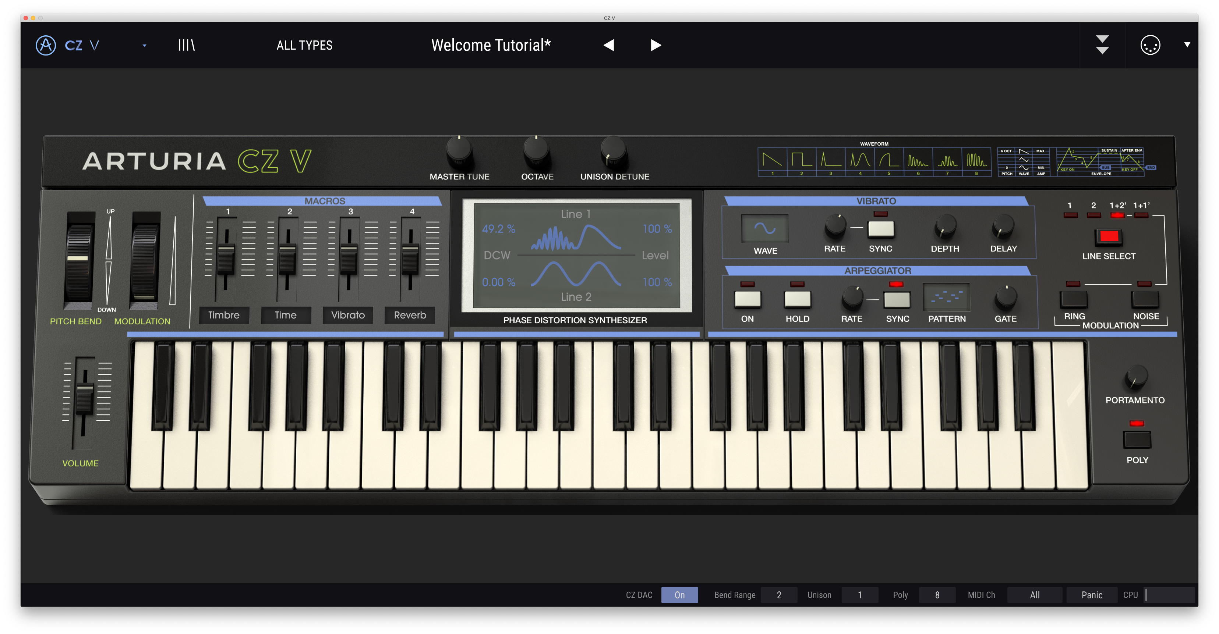Toggle the POLY mode button
Screen dimensions: 1219x634
point(1137,440)
